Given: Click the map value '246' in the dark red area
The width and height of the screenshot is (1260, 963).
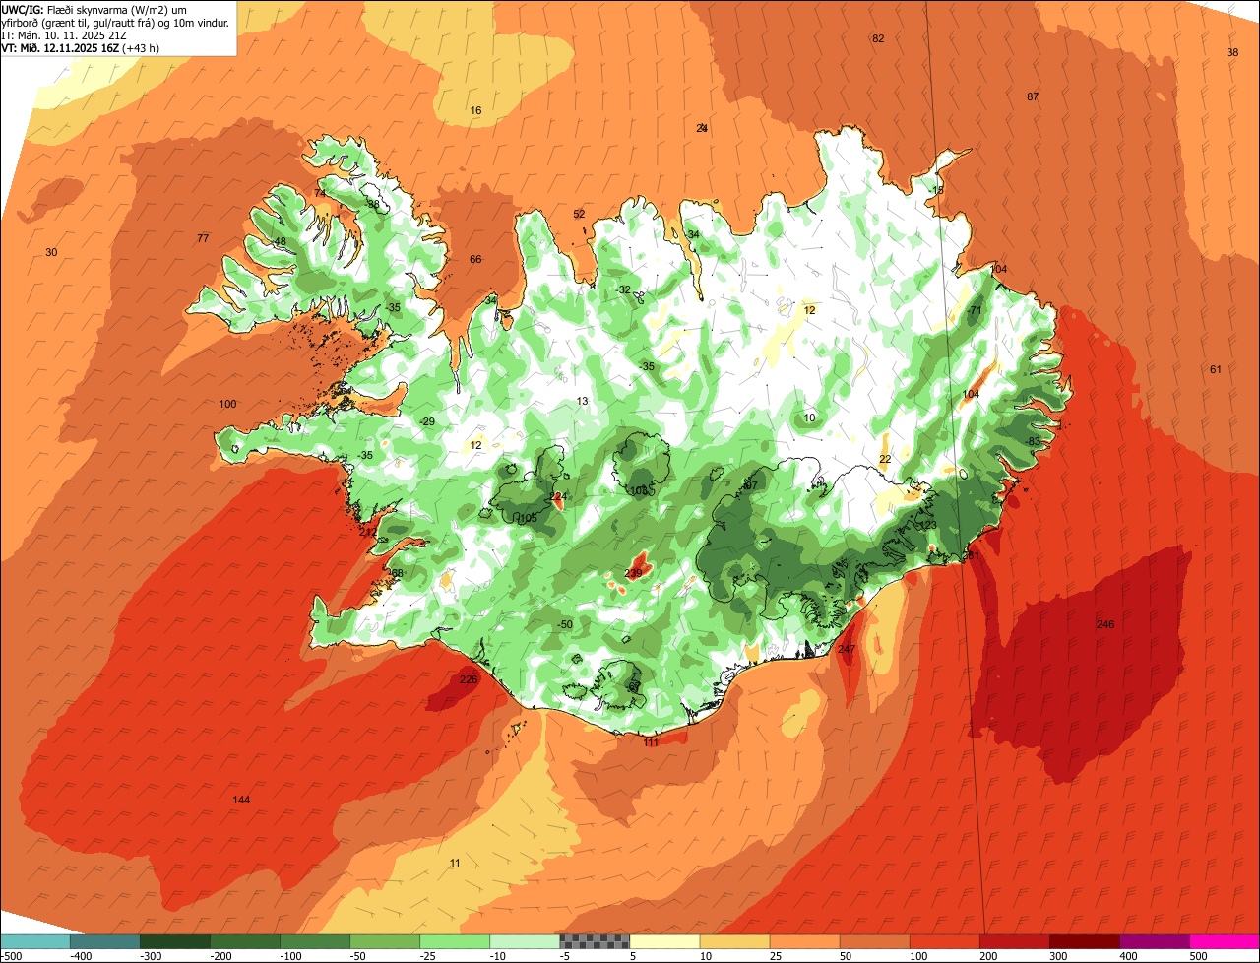Looking at the screenshot, I should (1105, 624).
